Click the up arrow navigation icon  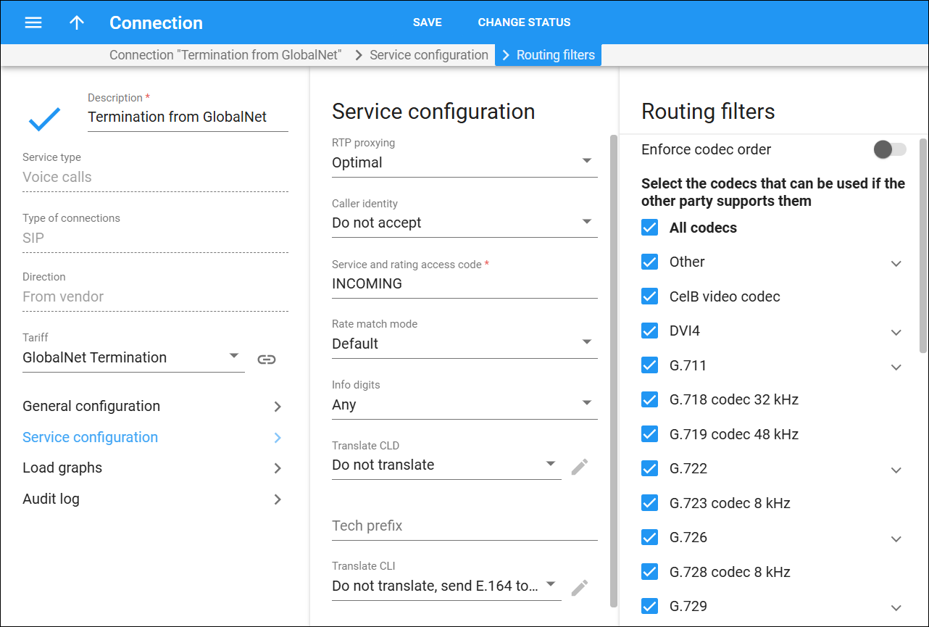click(x=77, y=22)
